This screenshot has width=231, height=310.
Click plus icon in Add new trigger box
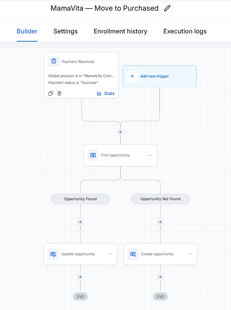(x=132, y=76)
